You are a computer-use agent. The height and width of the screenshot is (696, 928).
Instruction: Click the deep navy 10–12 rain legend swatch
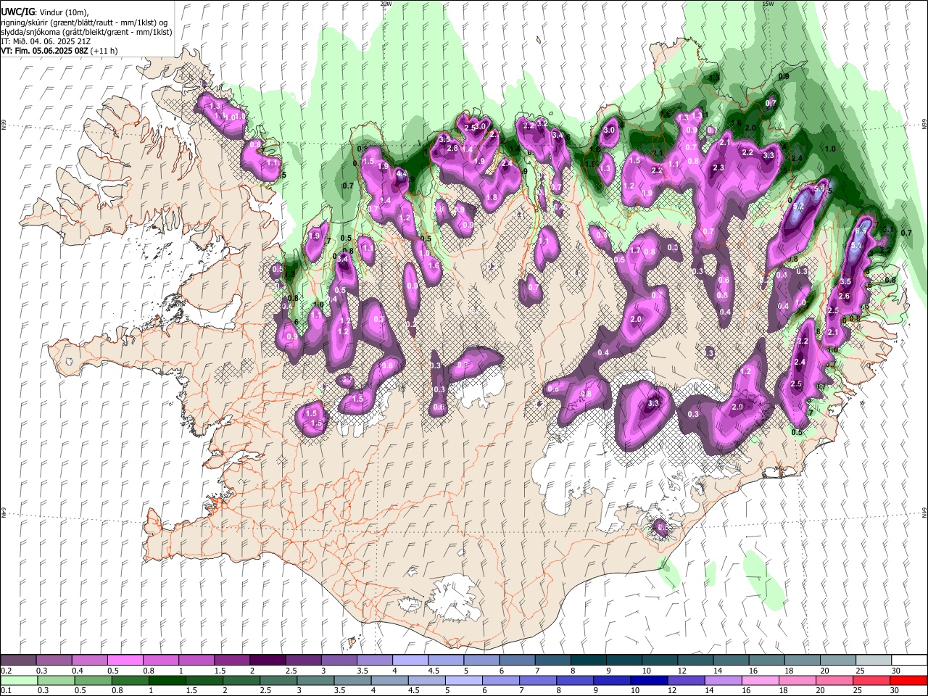649,680
